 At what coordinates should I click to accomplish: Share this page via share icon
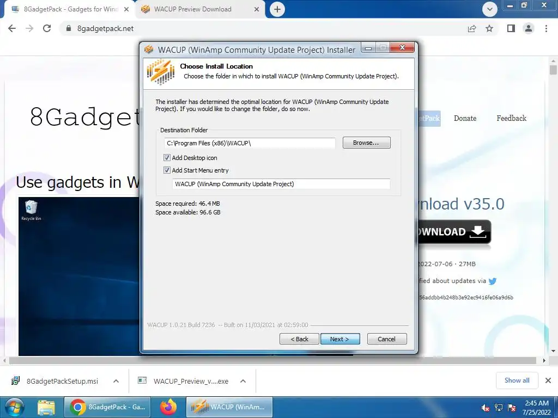472,28
